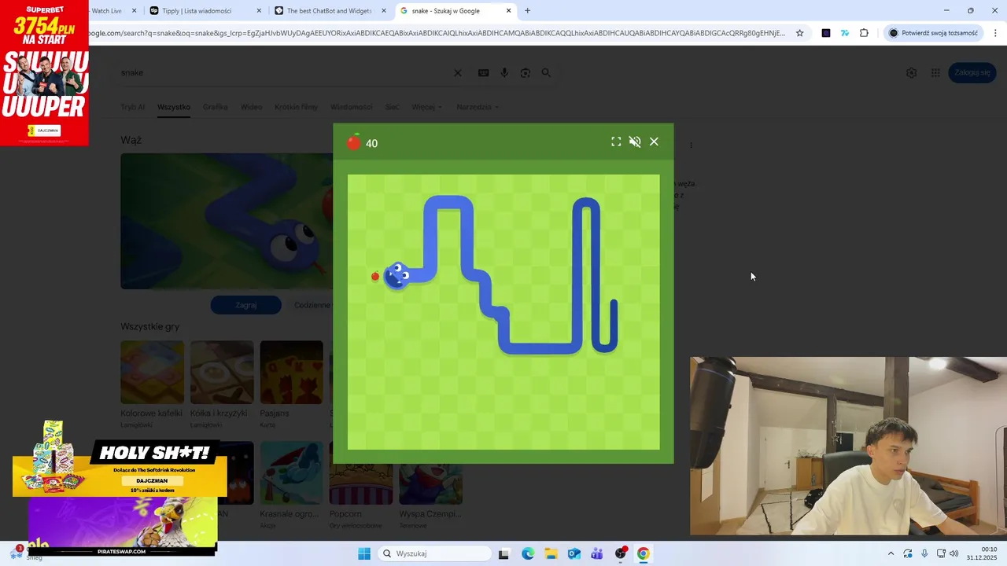This screenshot has width=1007, height=566.
Task: Open the Wiadomości results tab
Action: tap(352, 107)
